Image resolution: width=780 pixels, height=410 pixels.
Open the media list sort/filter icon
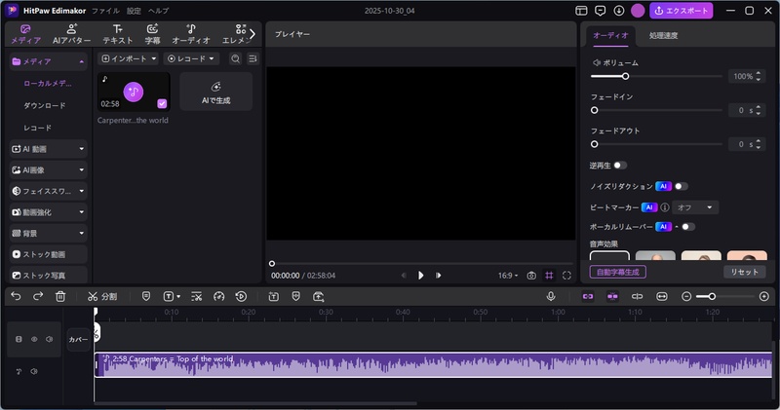click(253, 58)
